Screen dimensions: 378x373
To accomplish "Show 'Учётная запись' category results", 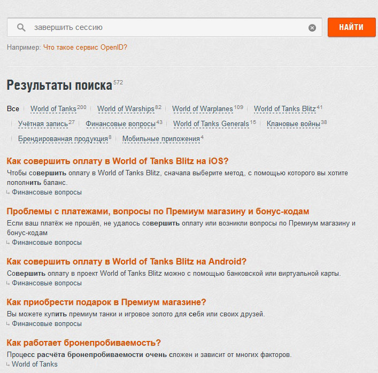I will [x=43, y=124].
